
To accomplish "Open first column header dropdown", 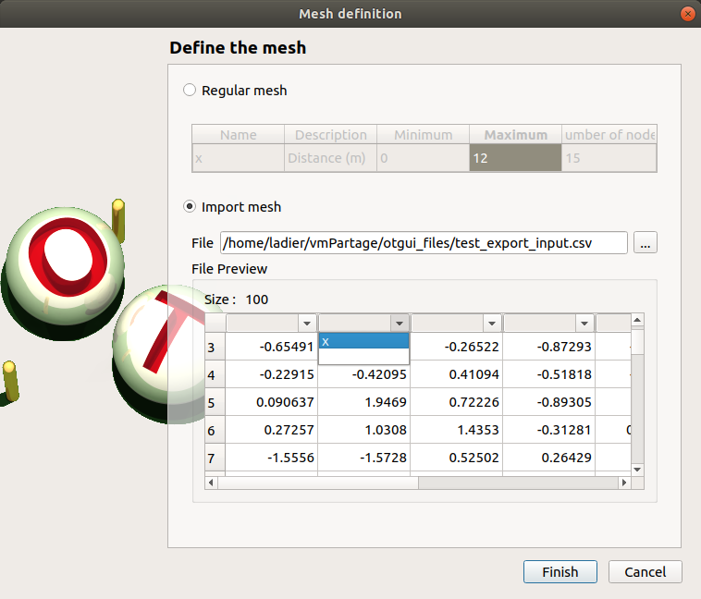I will point(307,323).
